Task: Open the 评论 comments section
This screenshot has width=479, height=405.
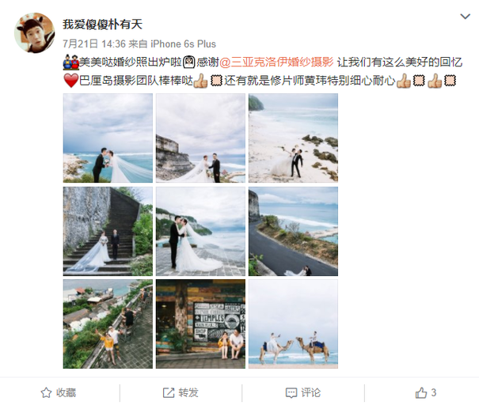Action: coord(311,392)
